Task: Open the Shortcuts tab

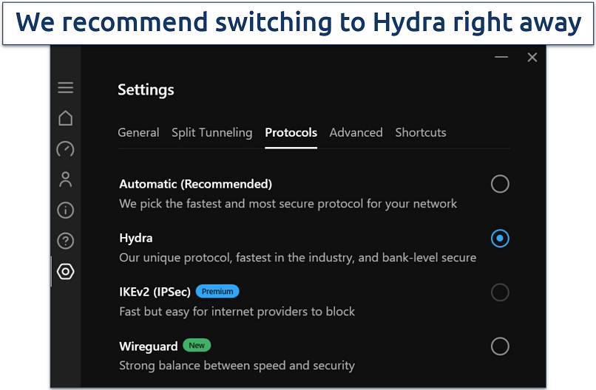Action: point(420,133)
